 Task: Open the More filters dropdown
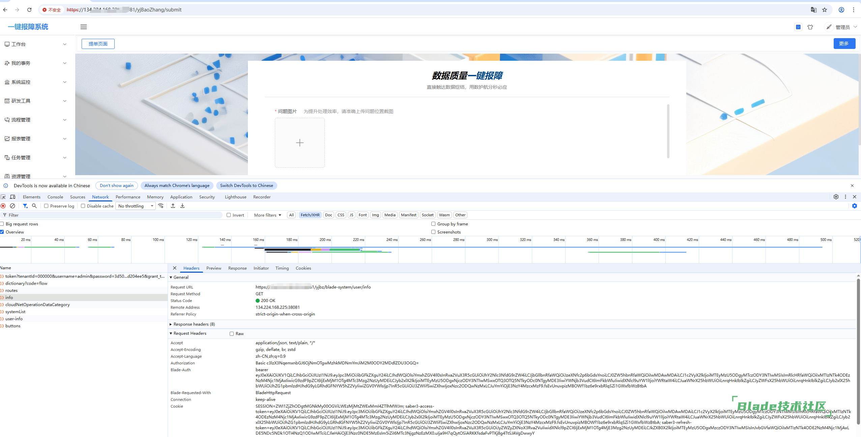coord(267,215)
